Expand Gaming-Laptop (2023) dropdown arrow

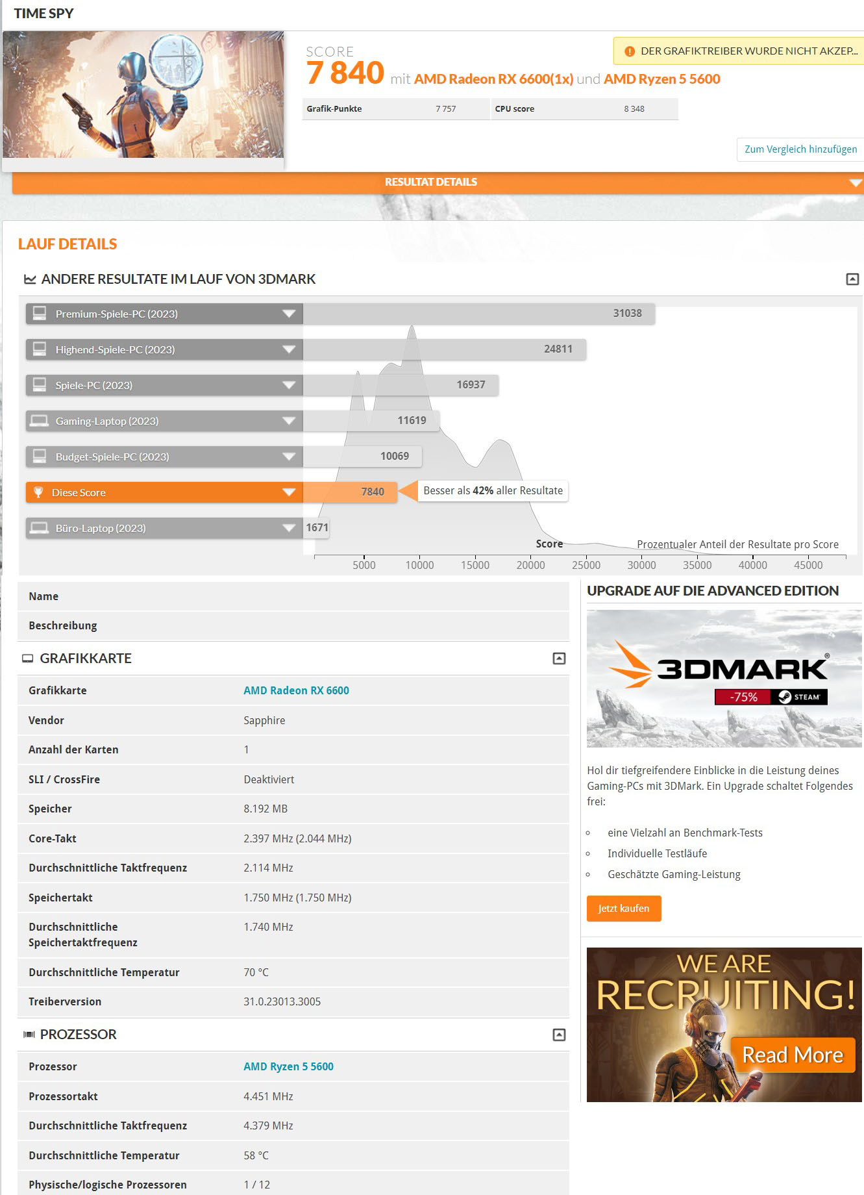click(289, 421)
